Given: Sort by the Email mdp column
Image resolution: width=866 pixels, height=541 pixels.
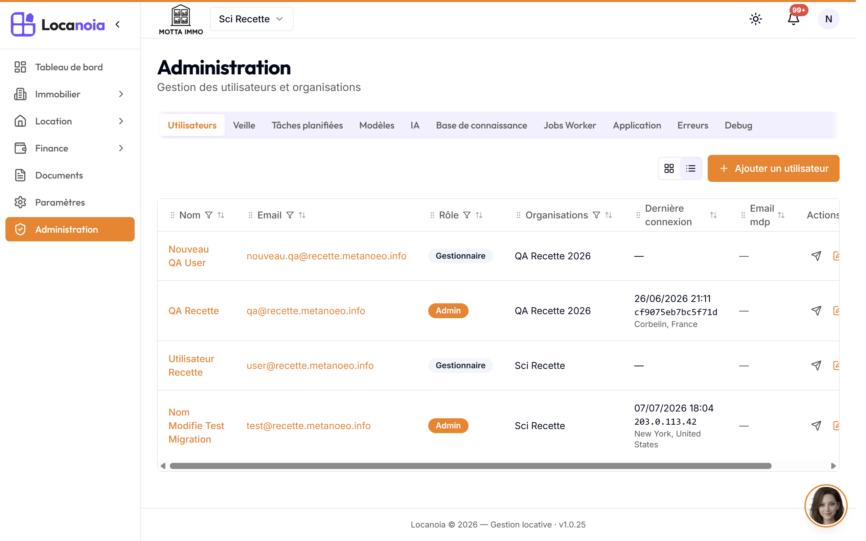Looking at the screenshot, I should 781,215.
